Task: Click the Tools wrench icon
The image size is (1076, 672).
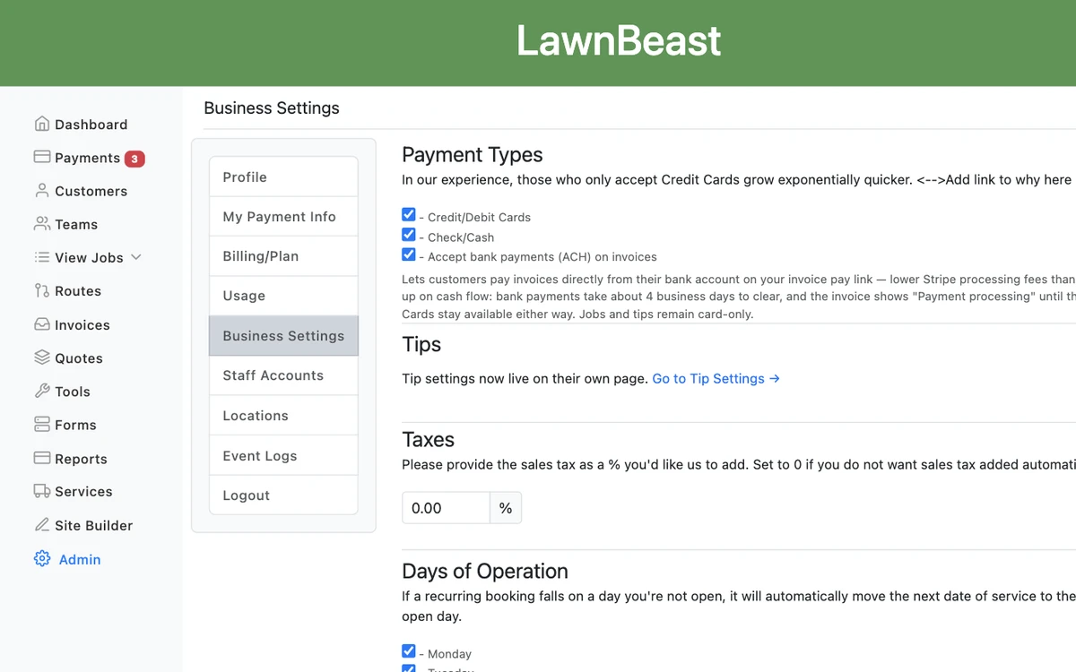Action: pyautogui.click(x=41, y=391)
